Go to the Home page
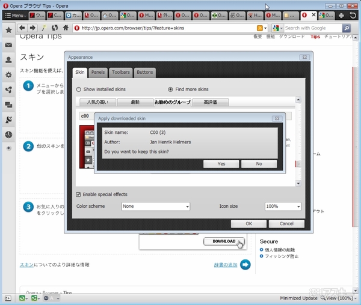This screenshot has height=305, width=361. pyautogui.click(x=66, y=28)
